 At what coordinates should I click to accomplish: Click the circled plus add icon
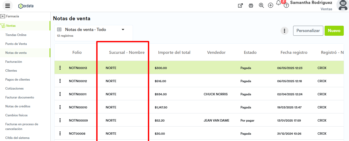tap(271, 6)
